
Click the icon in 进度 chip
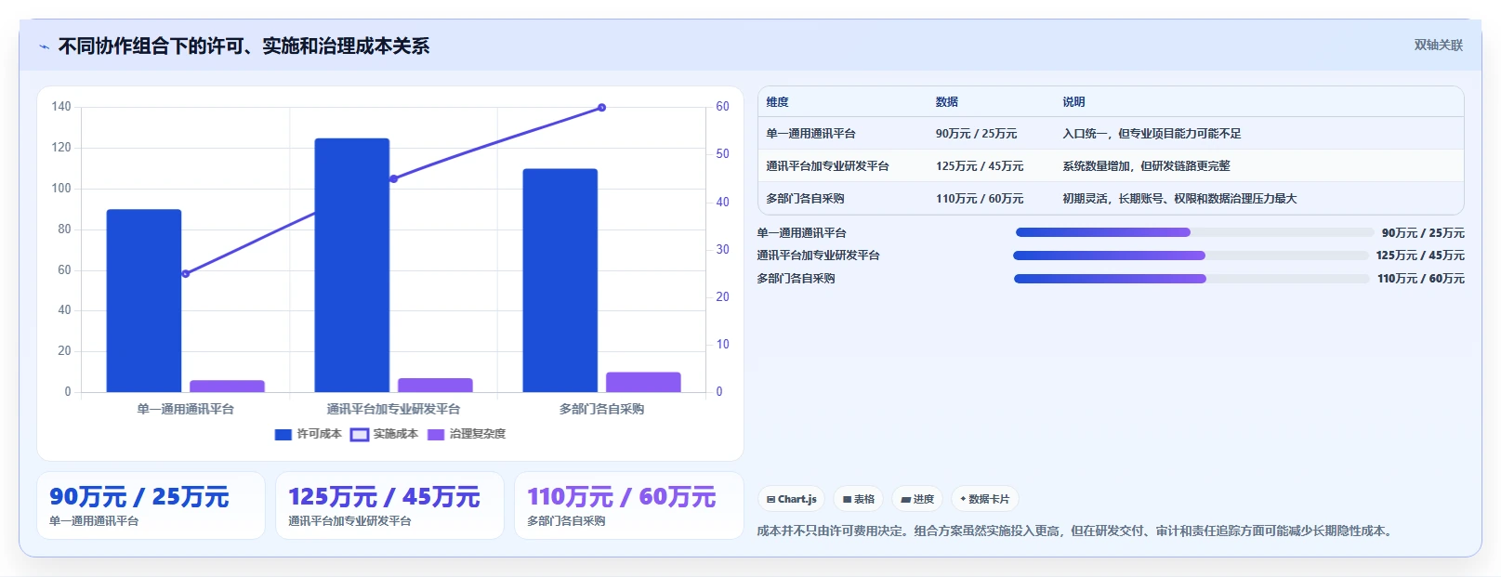905,499
